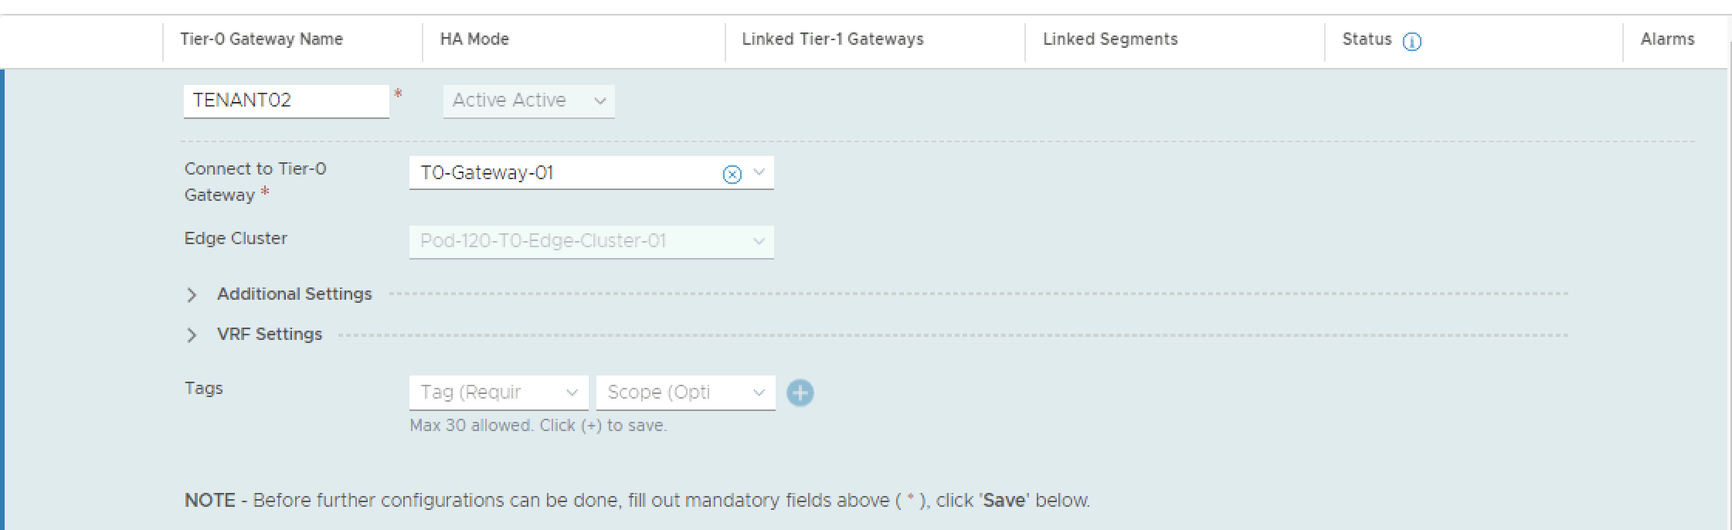This screenshot has width=1732, height=530.
Task: Click the Status column header
Action: [x=1366, y=39]
